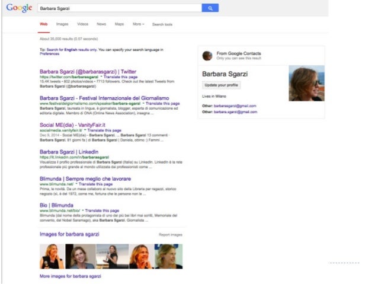Viewport: 378px width, 284px height.
Task: Click small avatar in From Google Contacts card
Action: point(207,56)
